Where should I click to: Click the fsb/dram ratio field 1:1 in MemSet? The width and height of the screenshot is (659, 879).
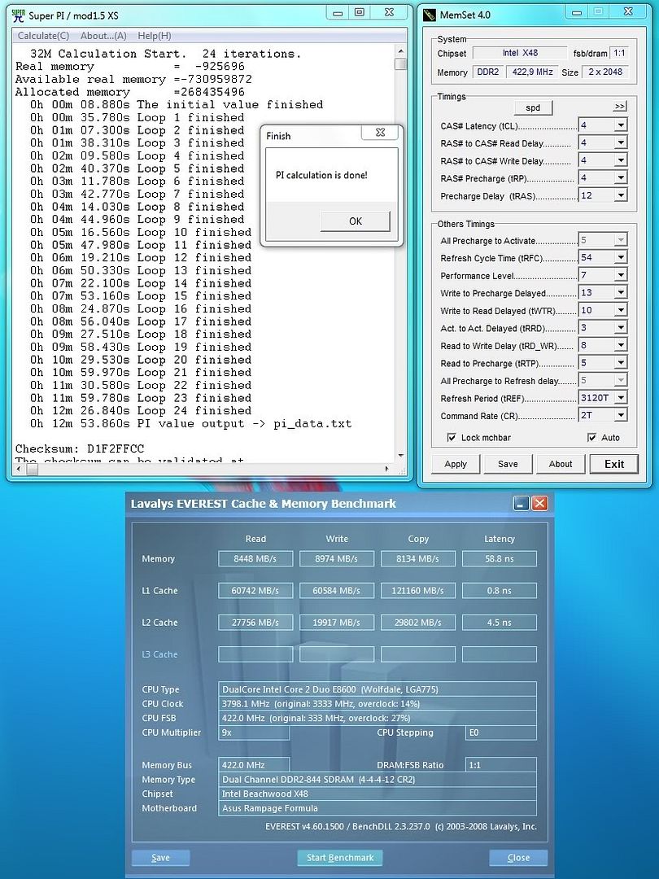click(619, 53)
